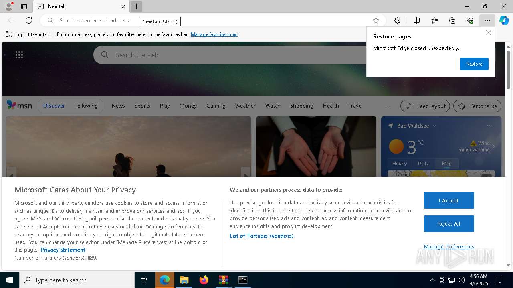
Task: Click Import favorites button
Action: tap(27, 34)
